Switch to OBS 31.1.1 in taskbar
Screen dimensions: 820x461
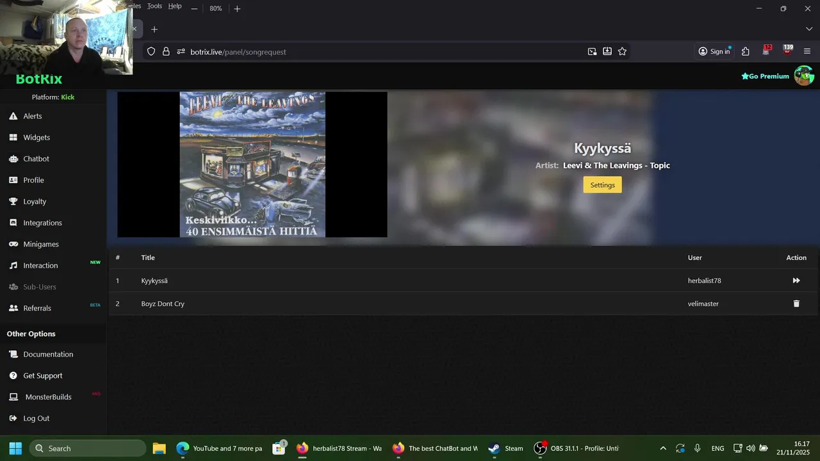pos(577,448)
